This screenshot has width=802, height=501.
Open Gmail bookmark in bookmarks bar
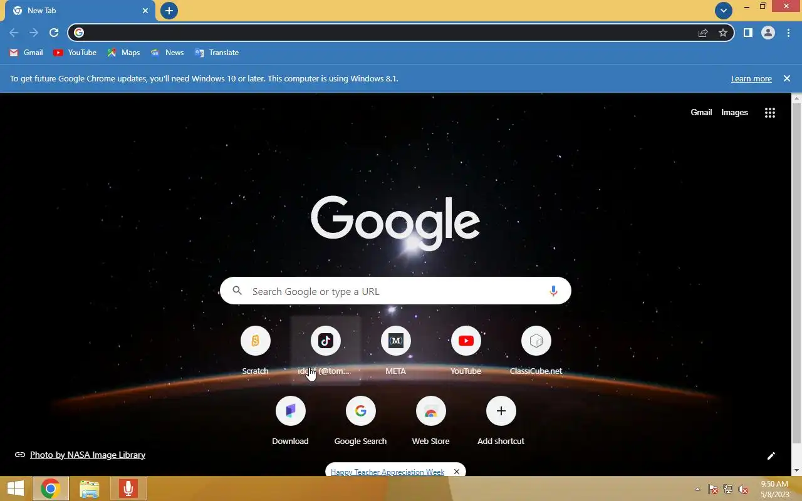pos(26,53)
